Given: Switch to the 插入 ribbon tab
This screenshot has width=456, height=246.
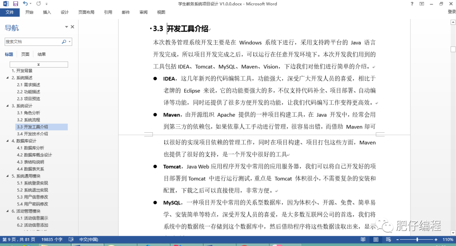Looking at the screenshot, I should (x=47, y=12).
